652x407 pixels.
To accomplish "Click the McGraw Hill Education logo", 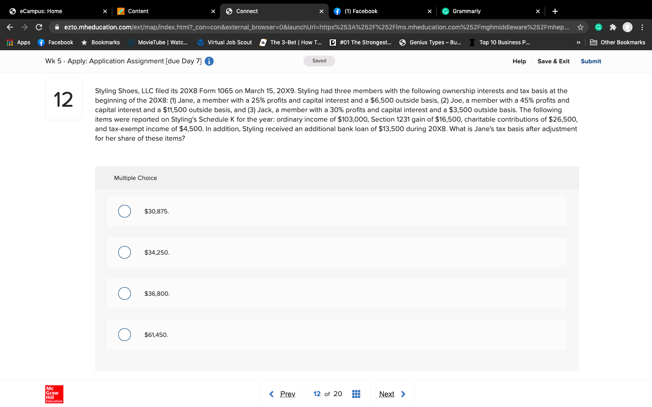I will tap(54, 394).
